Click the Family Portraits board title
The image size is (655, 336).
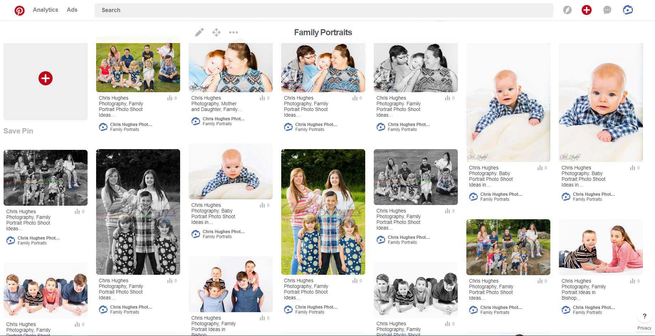(x=323, y=32)
